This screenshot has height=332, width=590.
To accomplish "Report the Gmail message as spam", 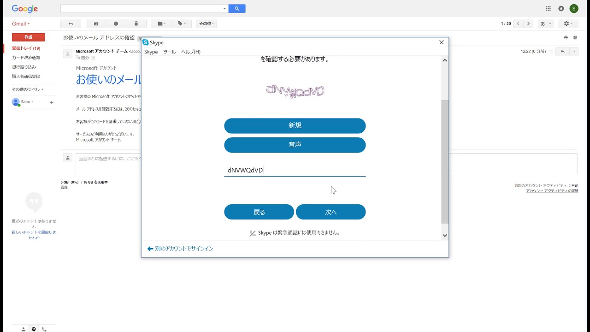I will pos(116,24).
